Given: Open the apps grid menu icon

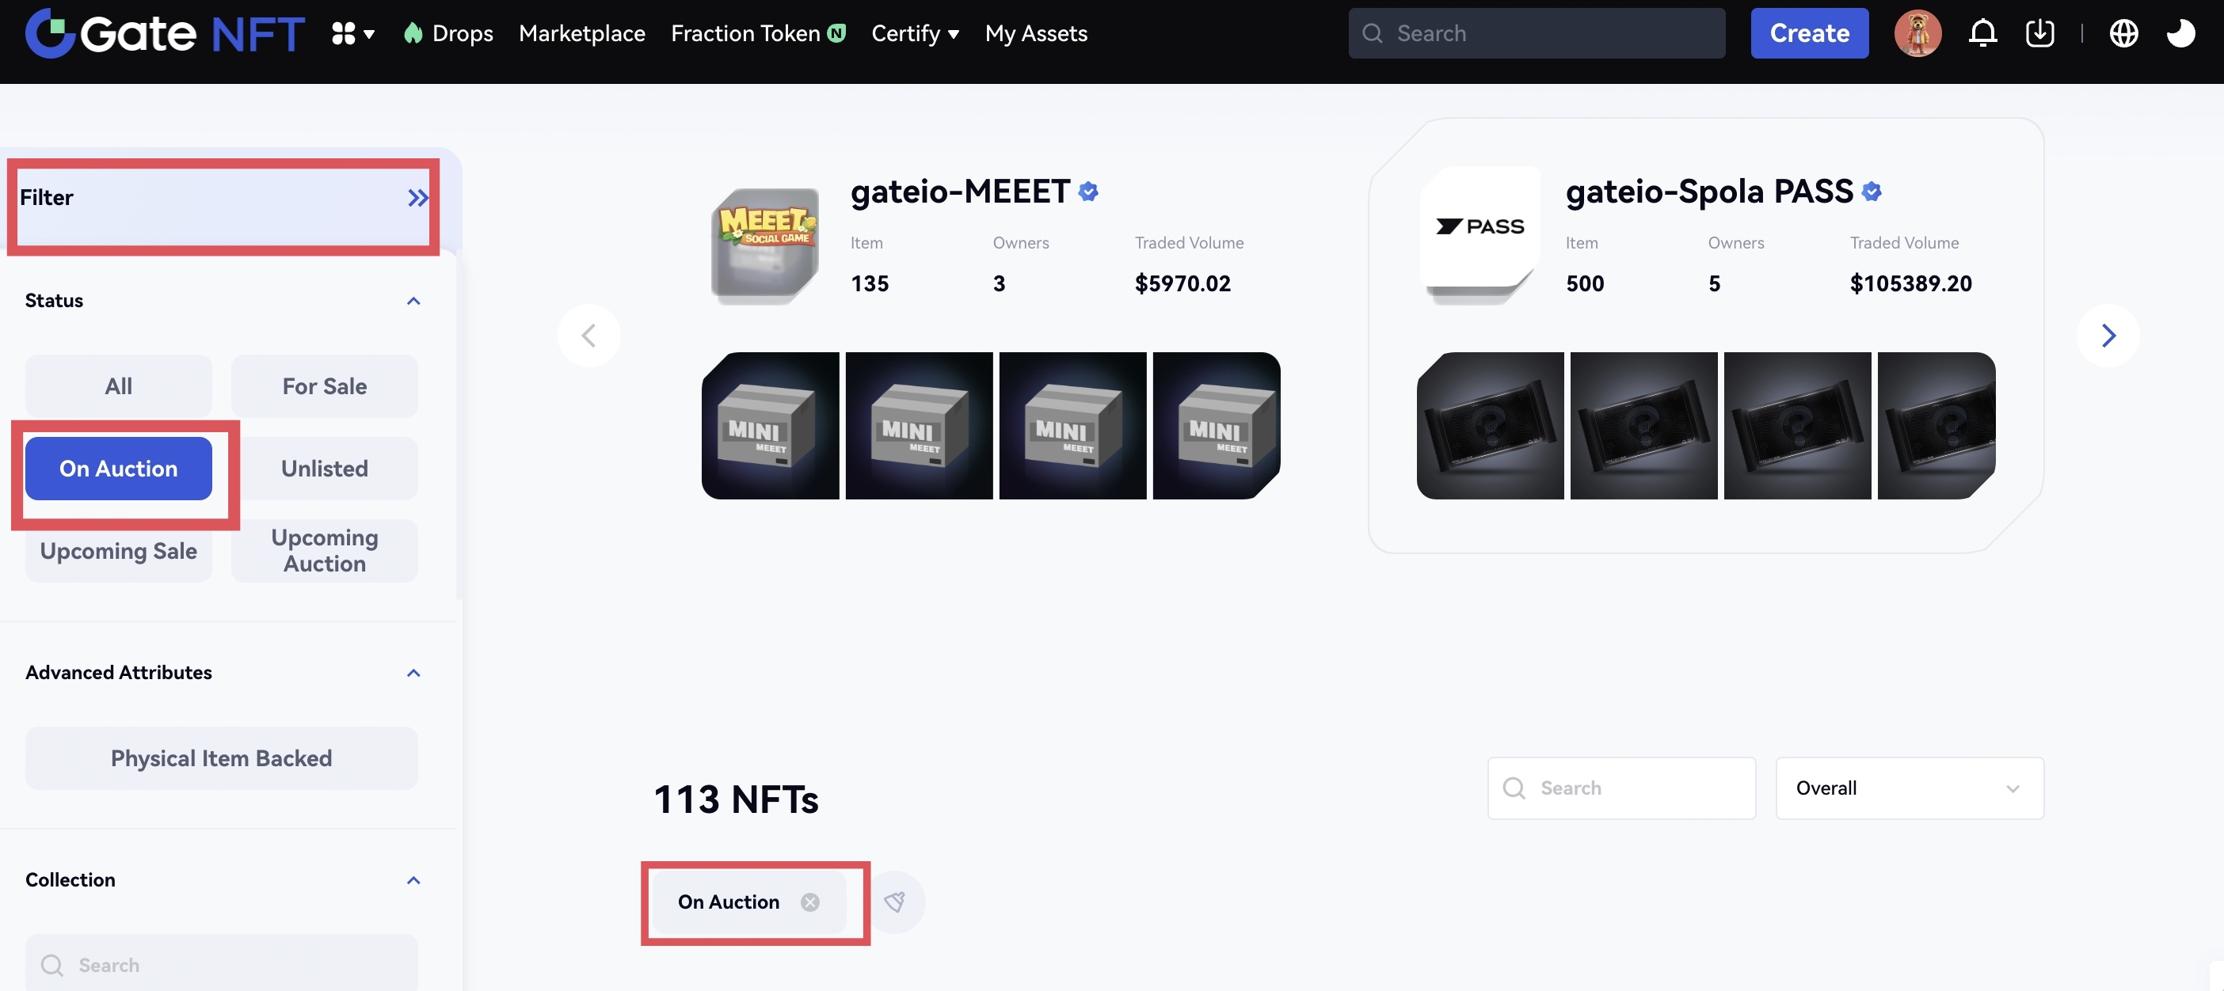Looking at the screenshot, I should coord(352,33).
